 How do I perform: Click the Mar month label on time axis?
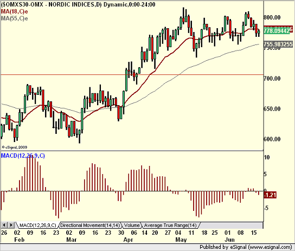pos(72,240)
